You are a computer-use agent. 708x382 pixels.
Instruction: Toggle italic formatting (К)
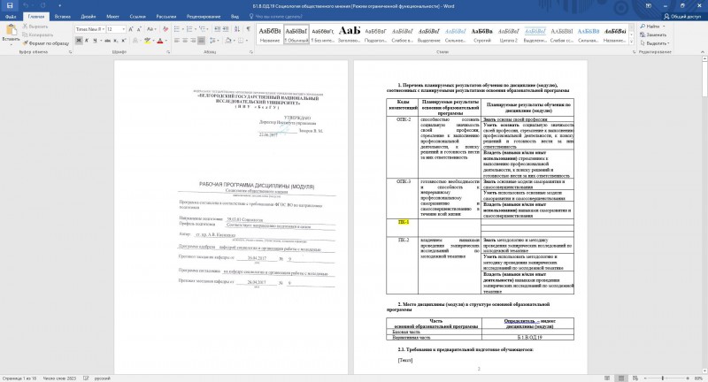(x=87, y=41)
